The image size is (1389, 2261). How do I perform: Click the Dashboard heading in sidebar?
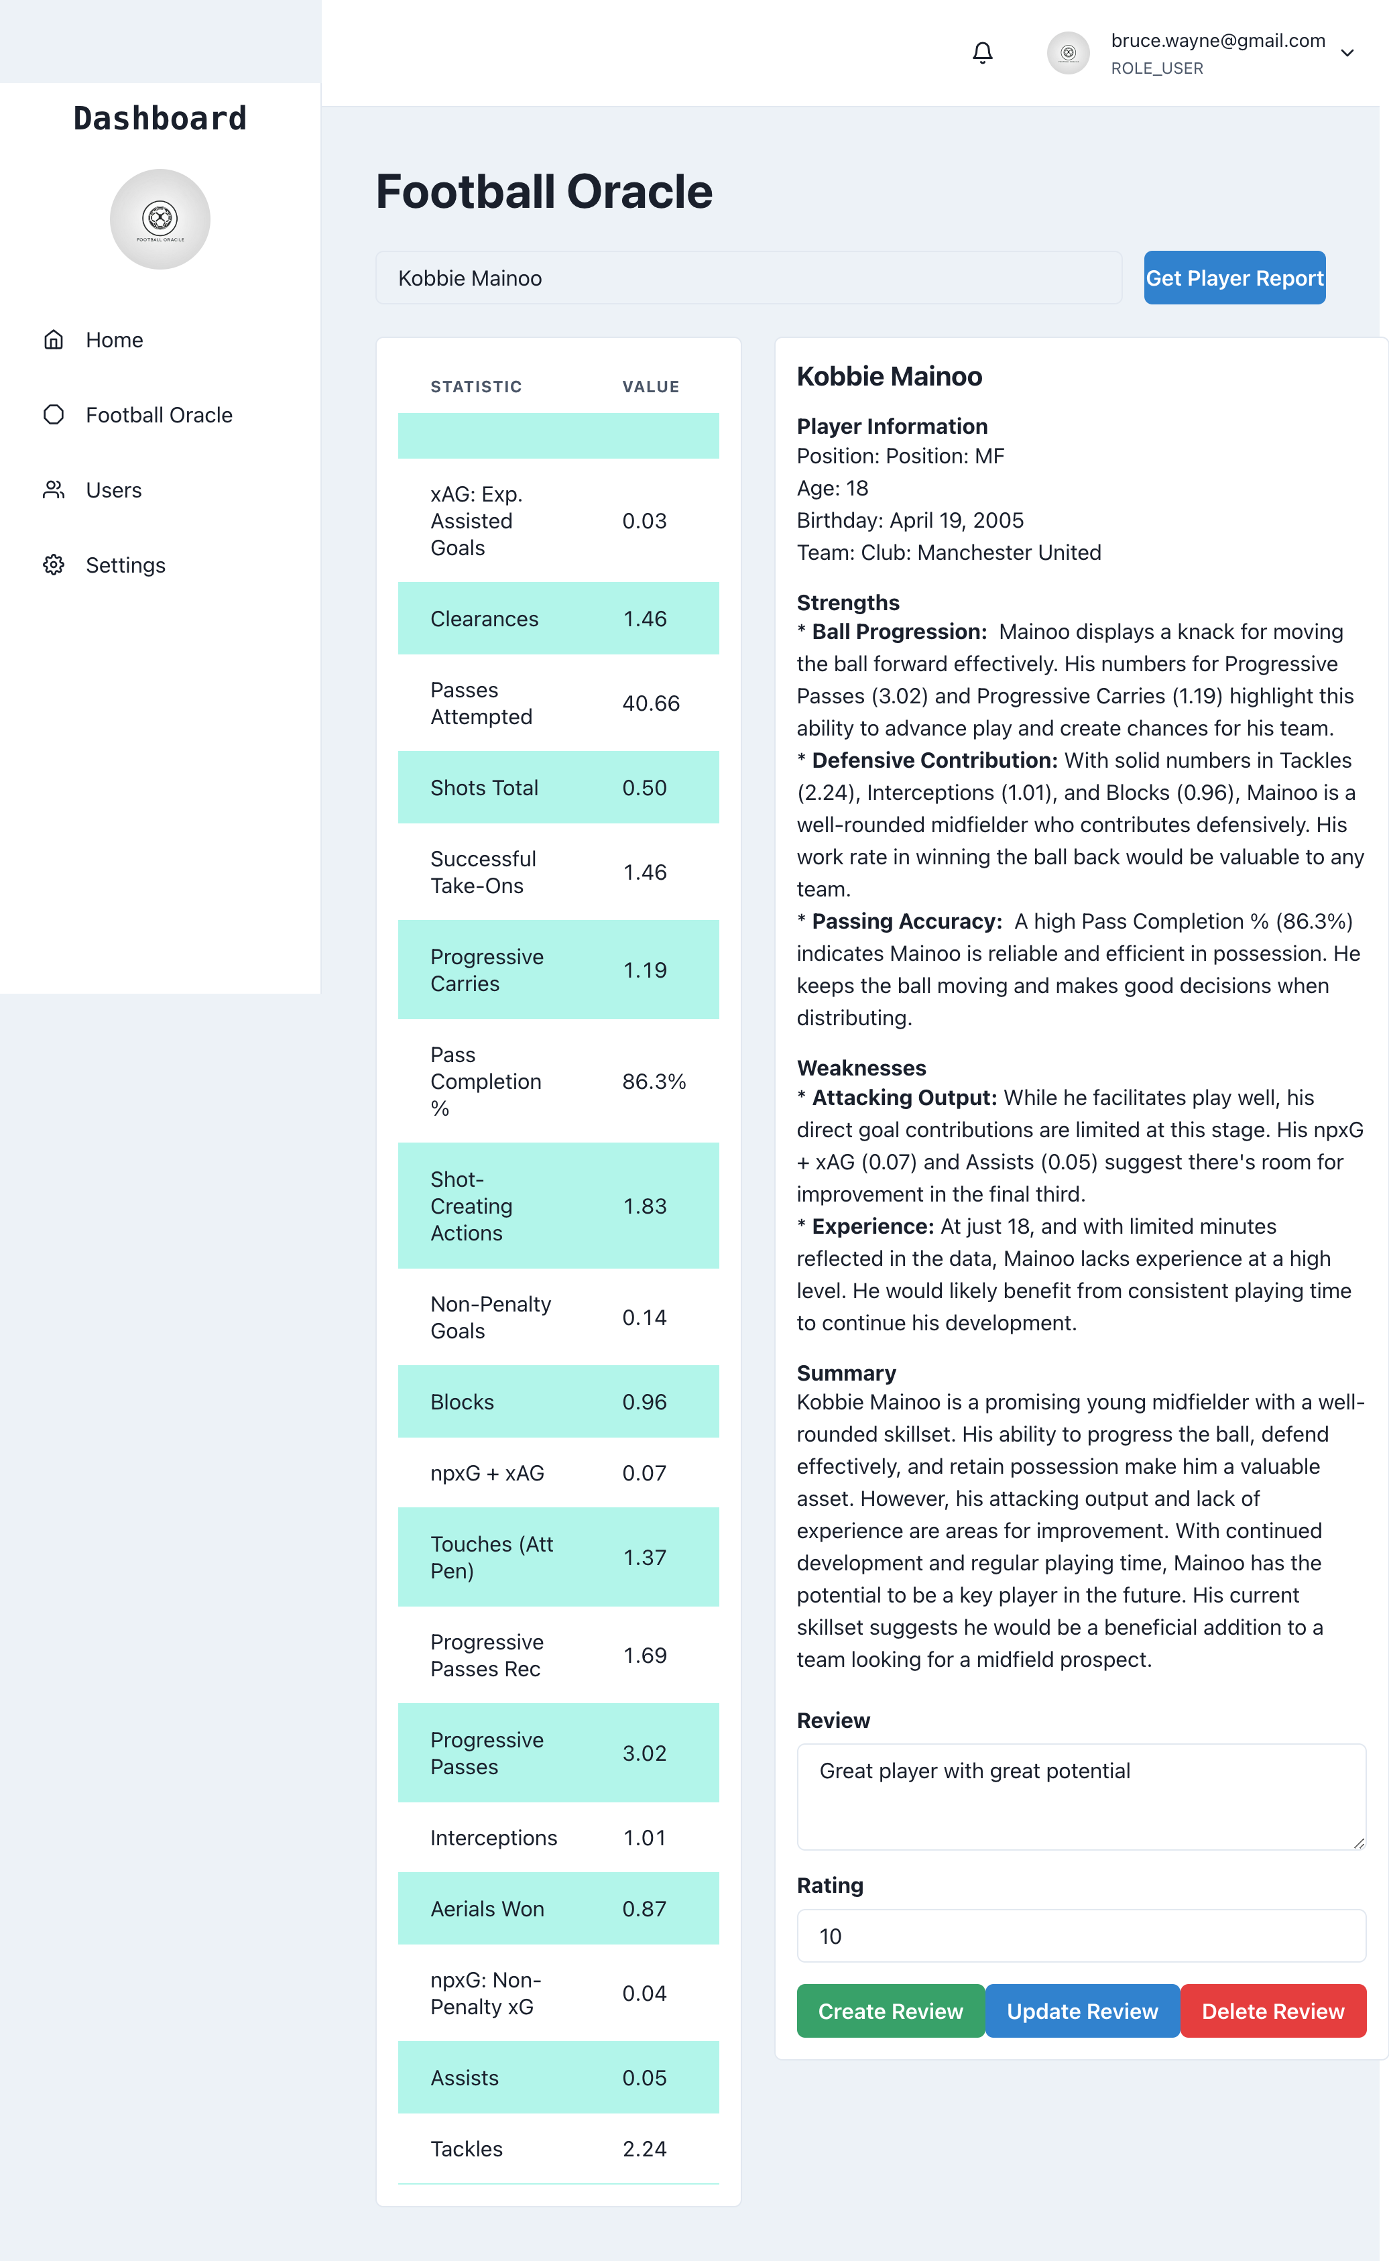click(x=160, y=119)
